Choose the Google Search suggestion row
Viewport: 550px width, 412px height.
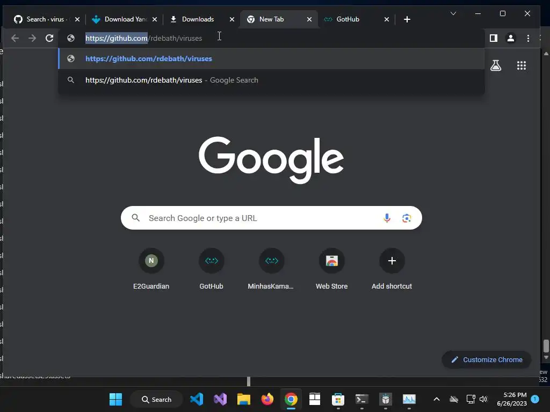pos(271,80)
